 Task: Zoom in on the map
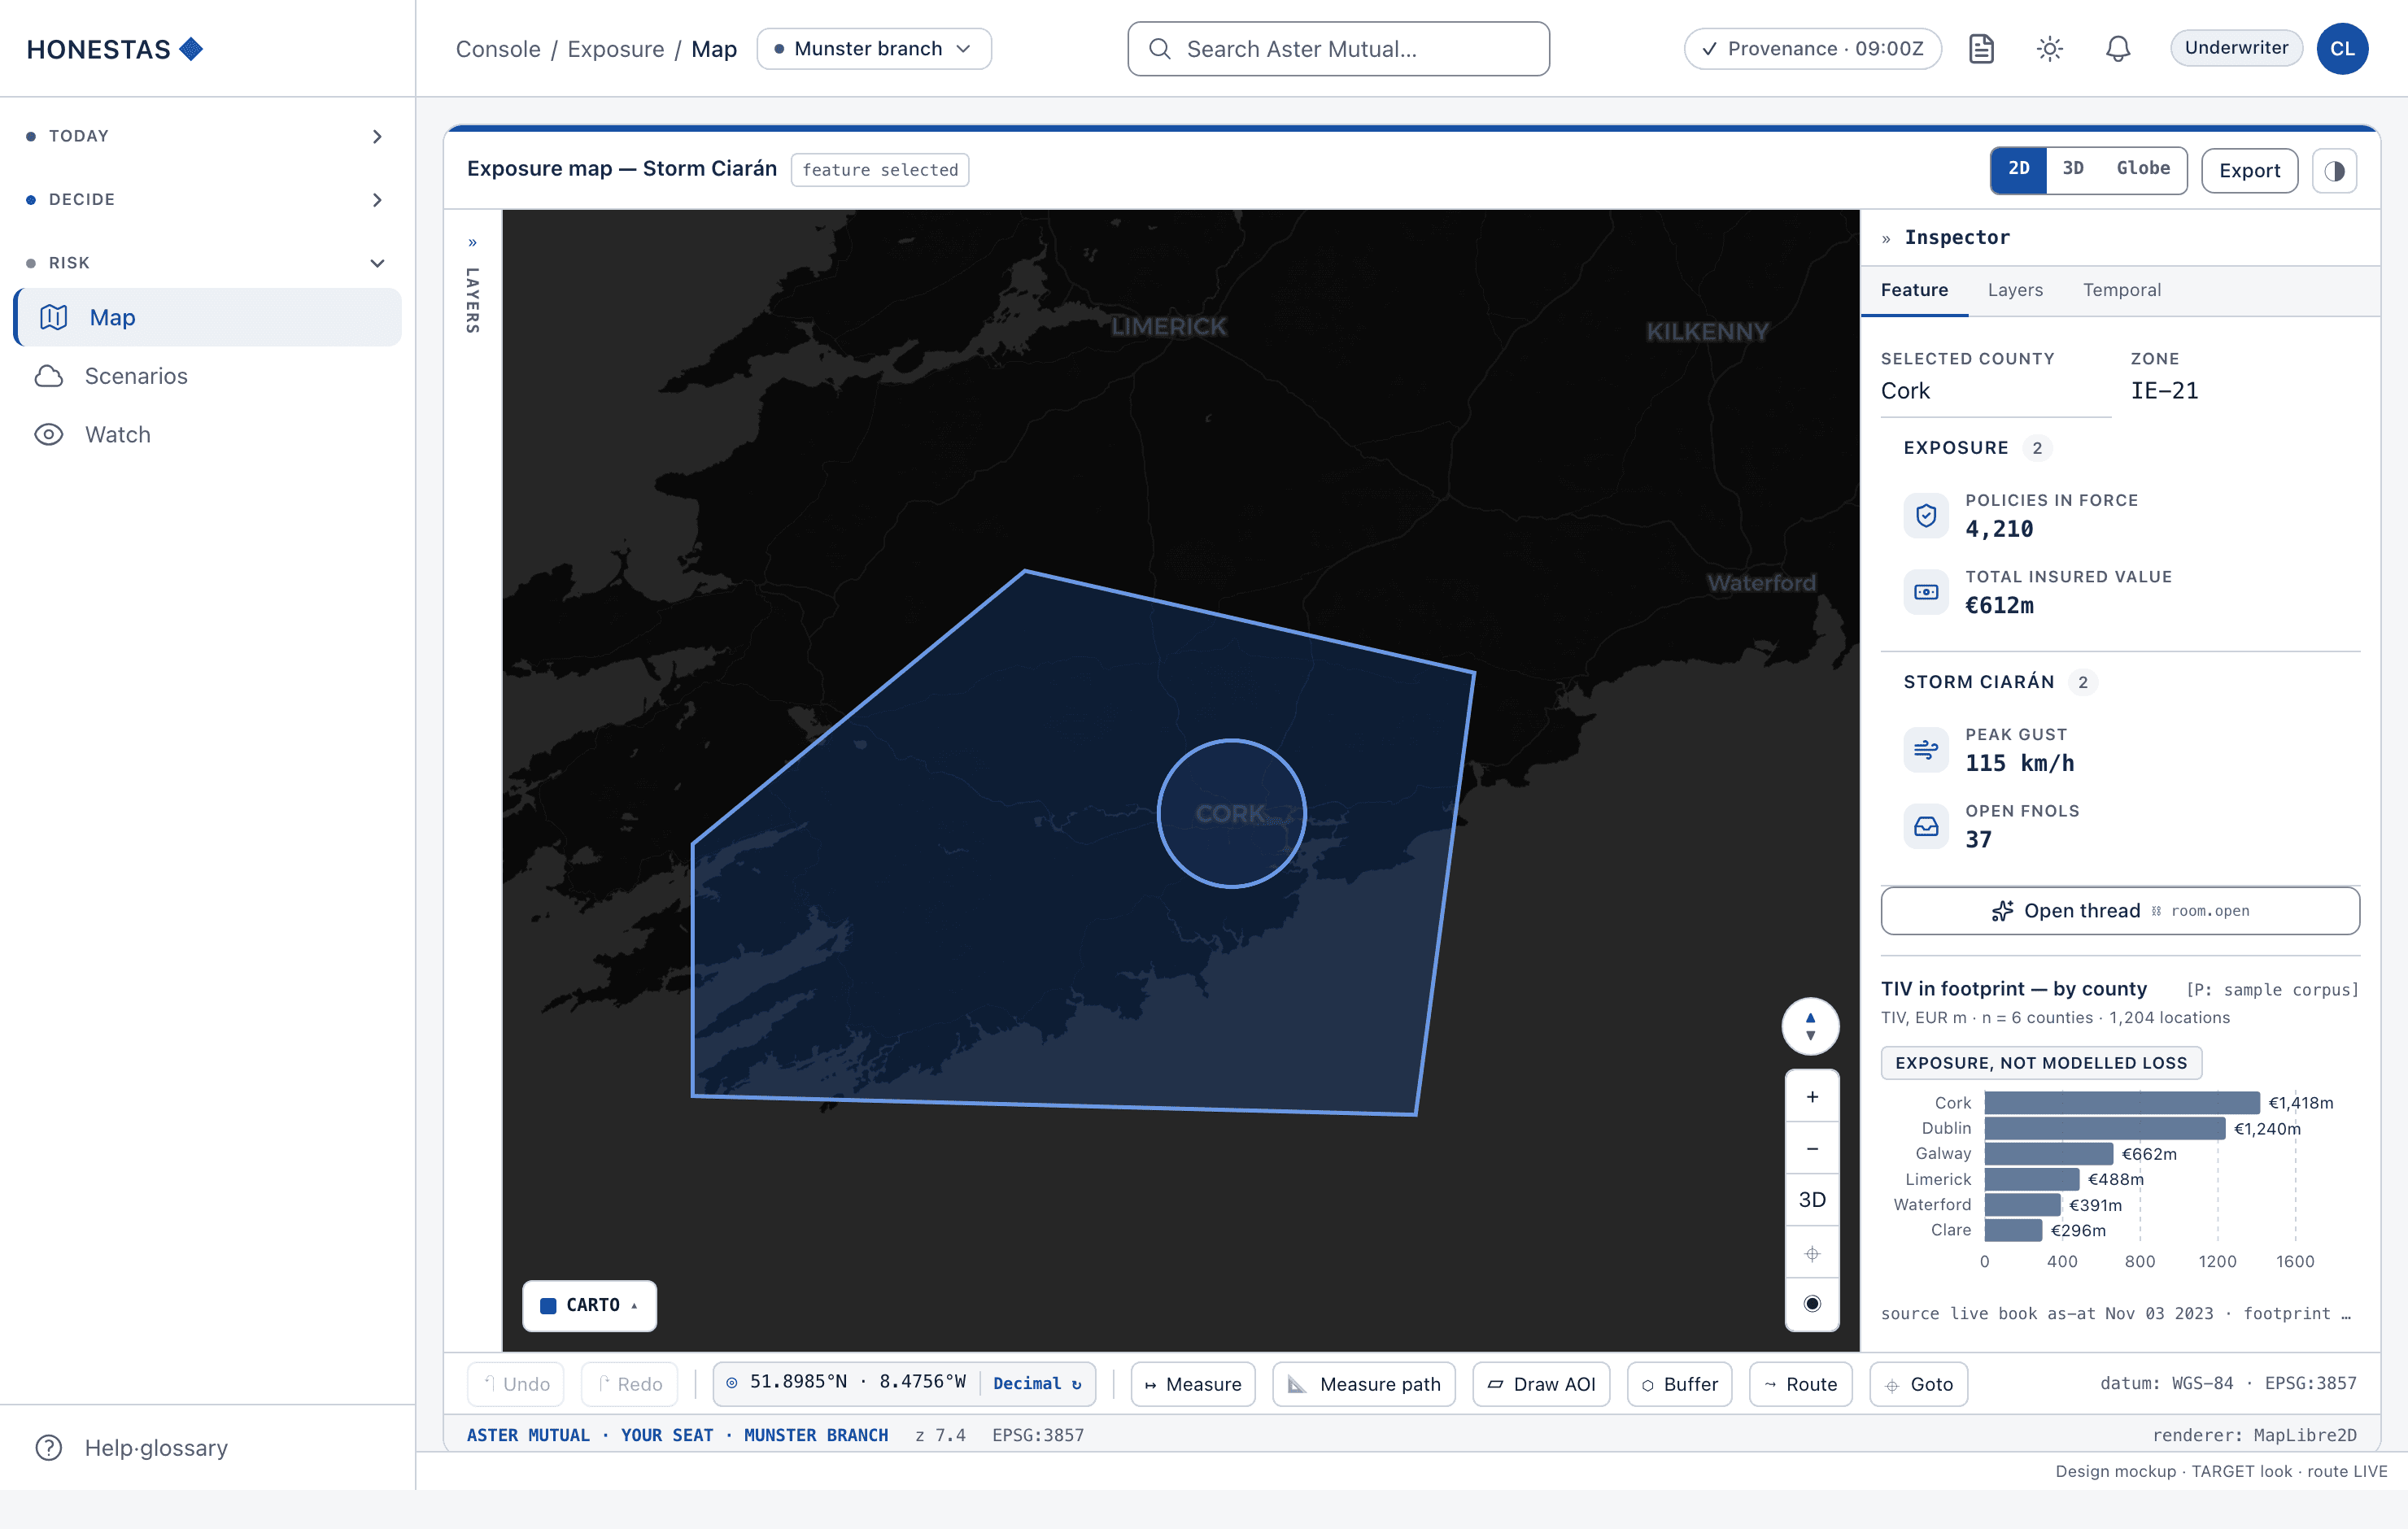click(1812, 1097)
